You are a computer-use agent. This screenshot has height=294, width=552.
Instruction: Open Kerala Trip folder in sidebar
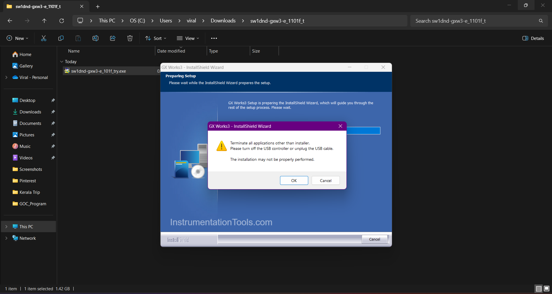(x=26, y=192)
